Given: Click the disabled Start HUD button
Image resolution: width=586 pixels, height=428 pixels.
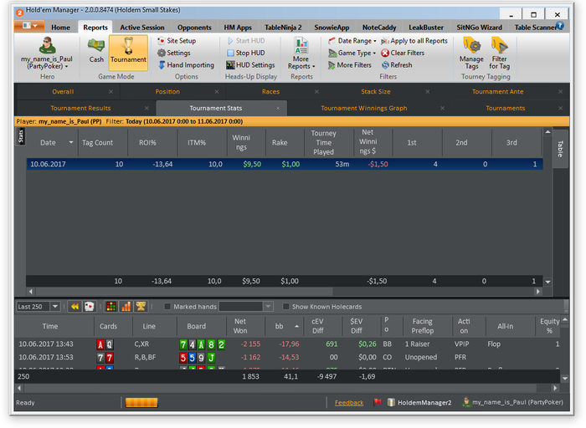Looking at the screenshot, I should (x=246, y=41).
